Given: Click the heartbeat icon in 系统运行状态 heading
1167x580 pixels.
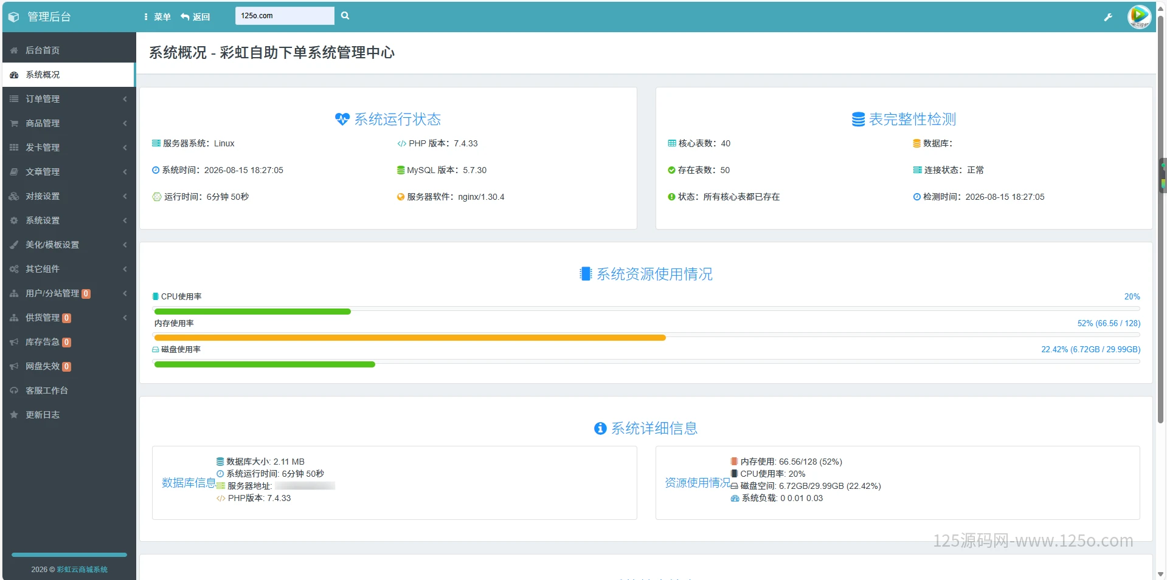Looking at the screenshot, I should pos(342,119).
